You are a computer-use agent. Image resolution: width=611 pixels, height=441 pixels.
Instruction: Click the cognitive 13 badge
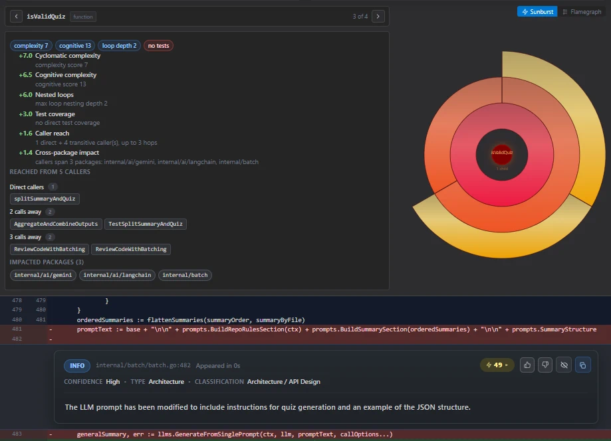[75, 46]
